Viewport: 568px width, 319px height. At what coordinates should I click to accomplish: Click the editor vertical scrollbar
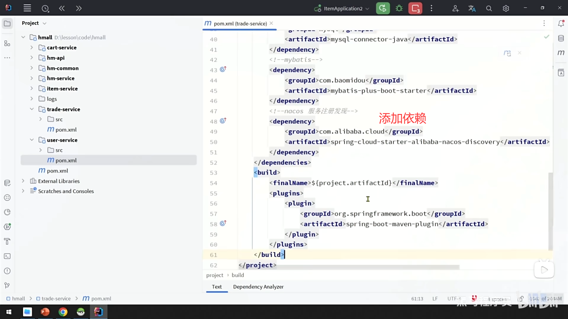pyautogui.click(x=550, y=211)
